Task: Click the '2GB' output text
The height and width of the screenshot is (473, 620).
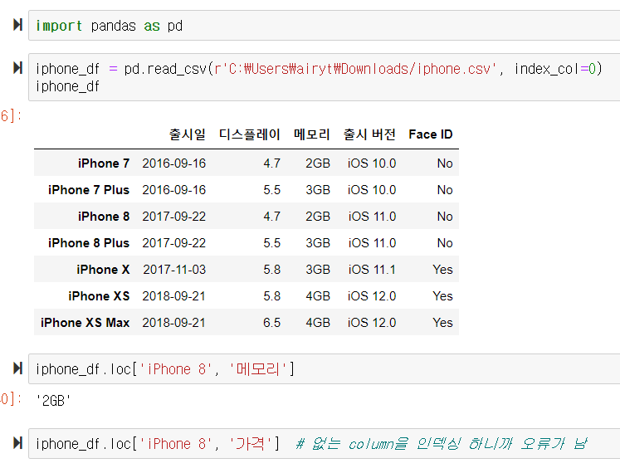Action: [53, 401]
